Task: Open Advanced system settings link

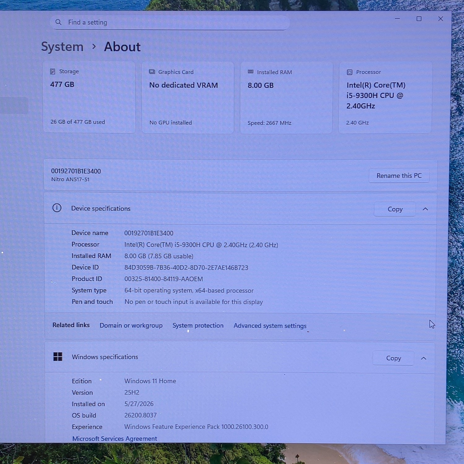Action: point(270,326)
